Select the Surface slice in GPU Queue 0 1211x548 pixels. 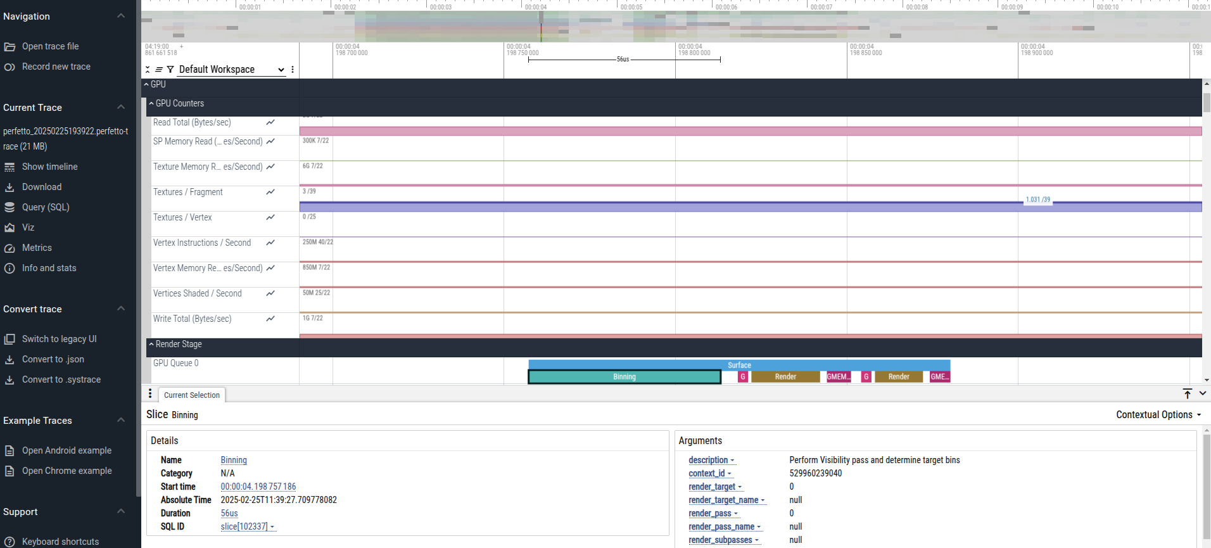(x=739, y=365)
